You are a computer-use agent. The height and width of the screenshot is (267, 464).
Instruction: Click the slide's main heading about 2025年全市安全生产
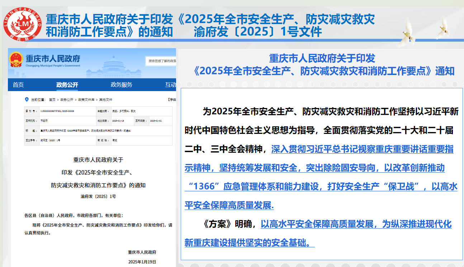[x=210, y=25]
